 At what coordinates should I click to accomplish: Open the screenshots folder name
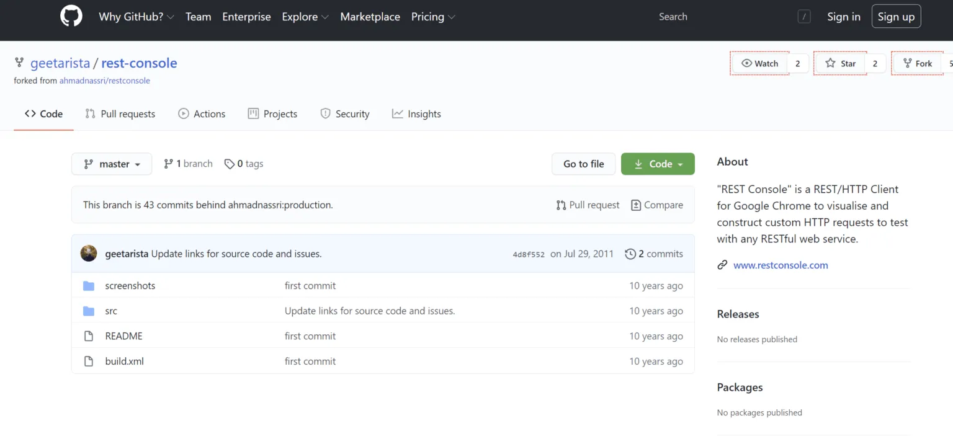point(130,286)
